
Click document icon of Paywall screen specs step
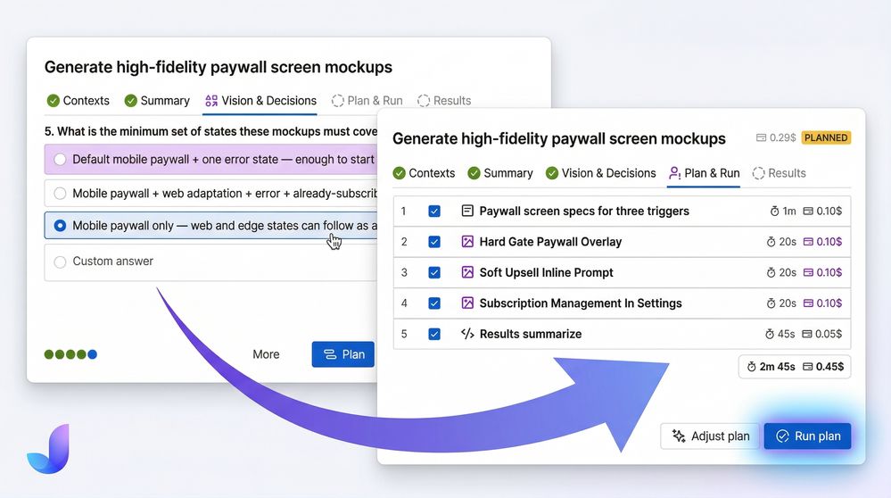pos(467,211)
